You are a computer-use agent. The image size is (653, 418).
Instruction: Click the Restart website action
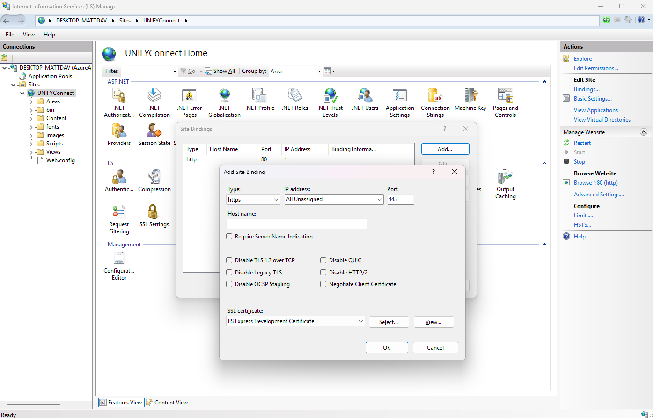[582, 143]
